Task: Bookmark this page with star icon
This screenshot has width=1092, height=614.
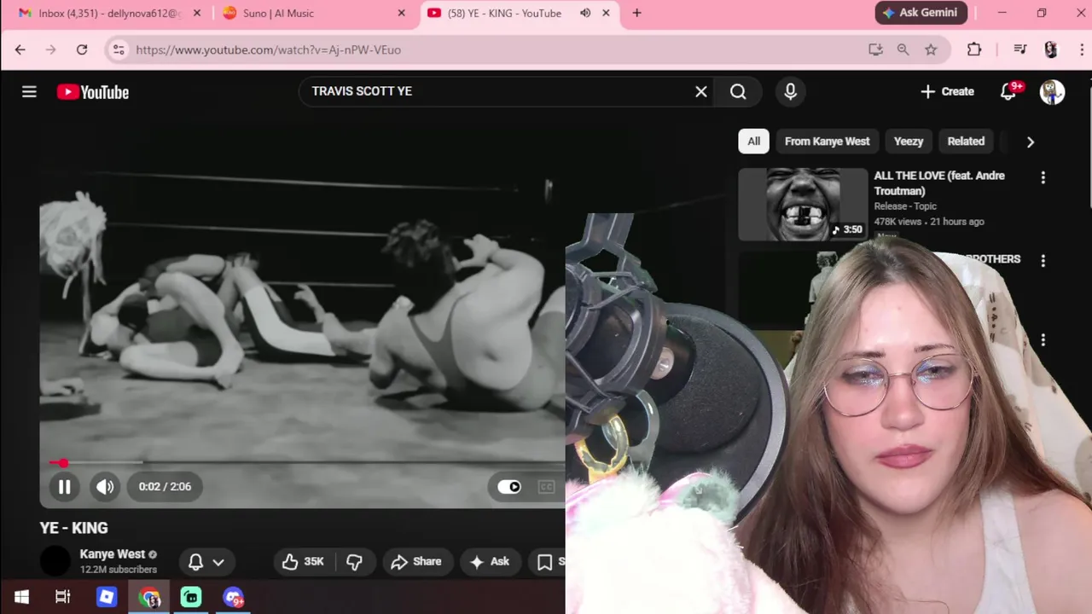Action: [x=931, y=49]
